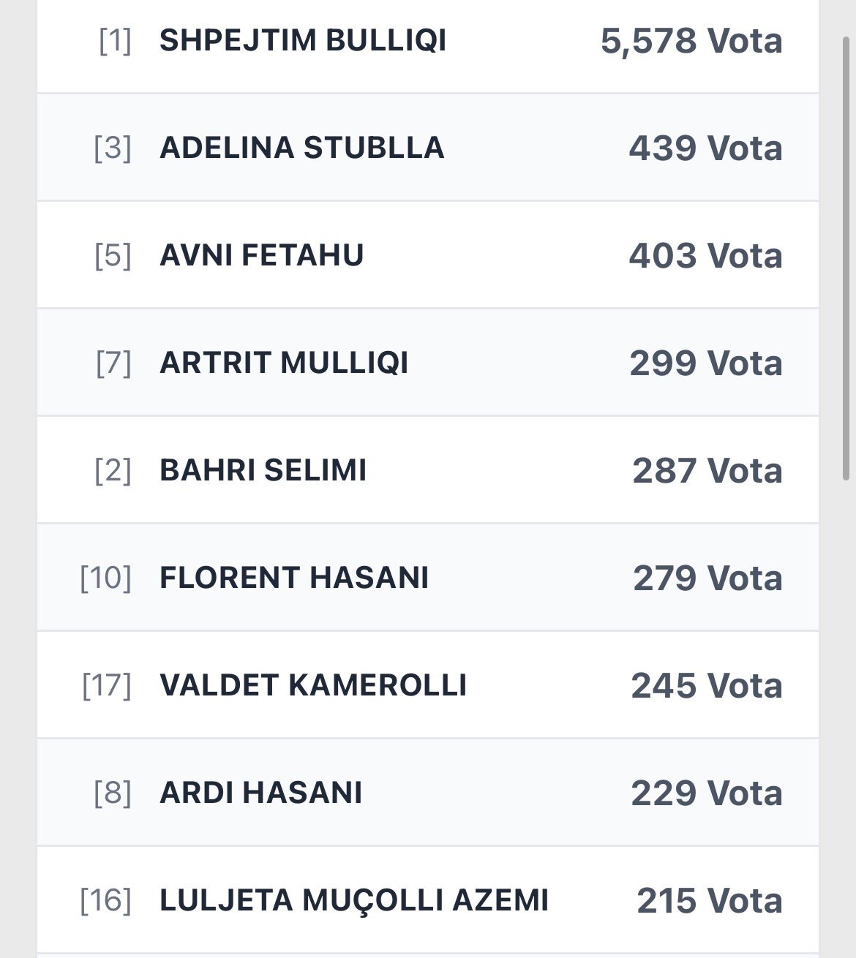
Task: Click the 403 Vota result
Action: 705,255
